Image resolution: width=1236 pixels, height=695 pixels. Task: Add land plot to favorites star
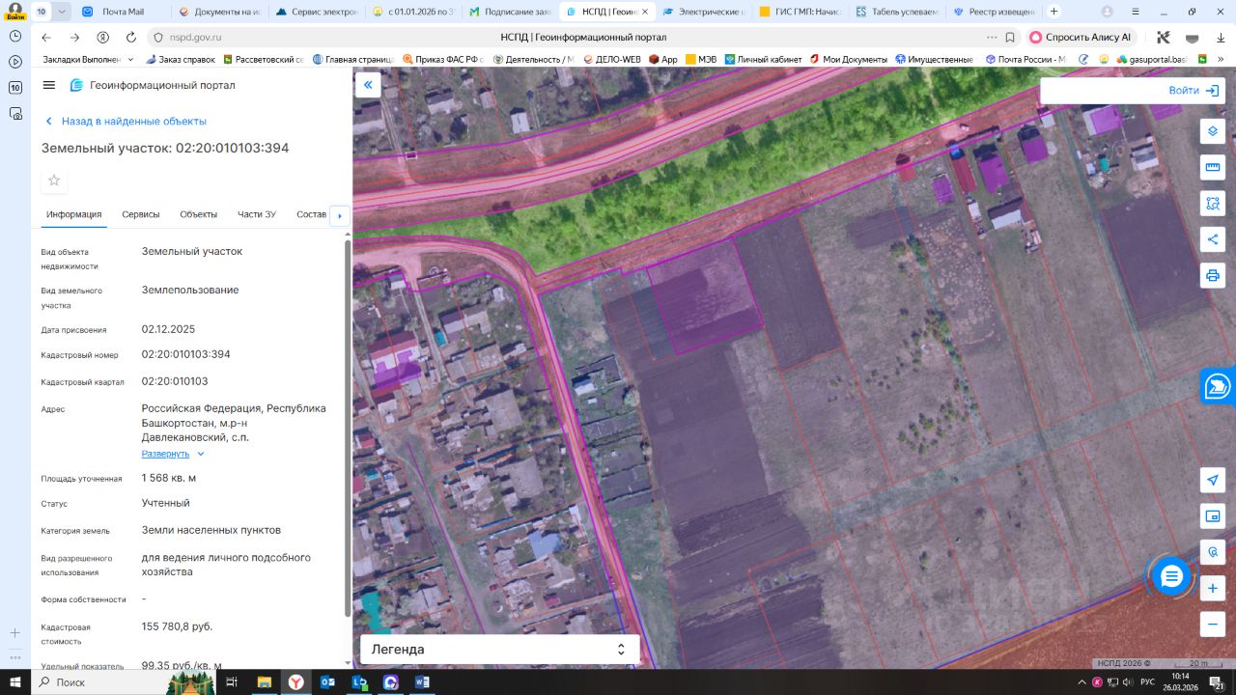[x=54, y=181]
